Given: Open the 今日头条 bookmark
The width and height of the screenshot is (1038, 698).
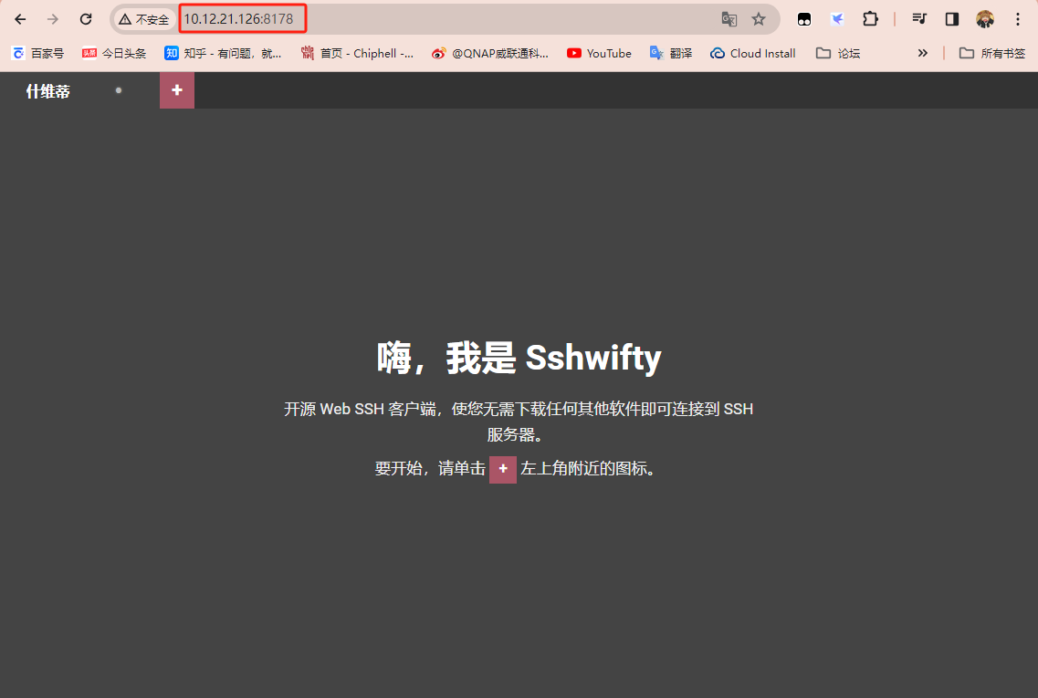Looking at the screenshot, I should tap(114, 54).
